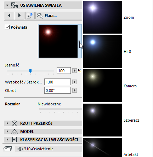Click the USTAWIENIA ŚWIATŁA panel icon
This screenshot has height=157, width=153.
coord(15,5)
